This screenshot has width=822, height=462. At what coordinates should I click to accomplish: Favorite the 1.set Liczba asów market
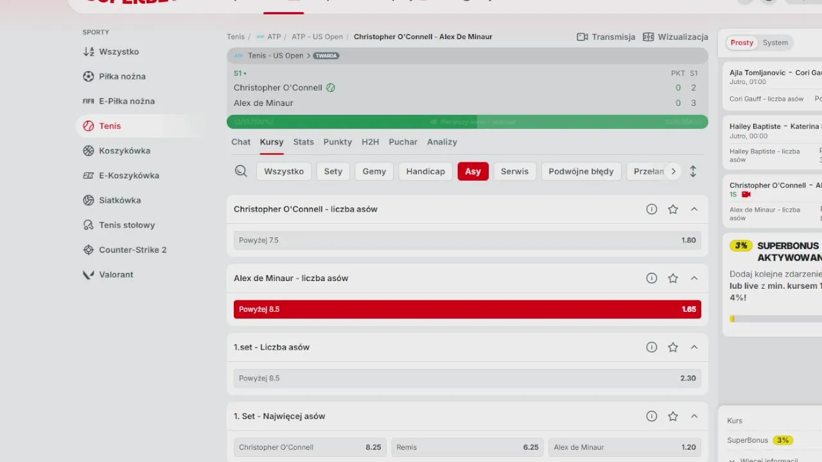pyautogui.click(x=673, y=347)
